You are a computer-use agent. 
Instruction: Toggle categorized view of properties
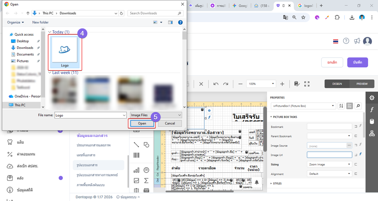point(350,106)
